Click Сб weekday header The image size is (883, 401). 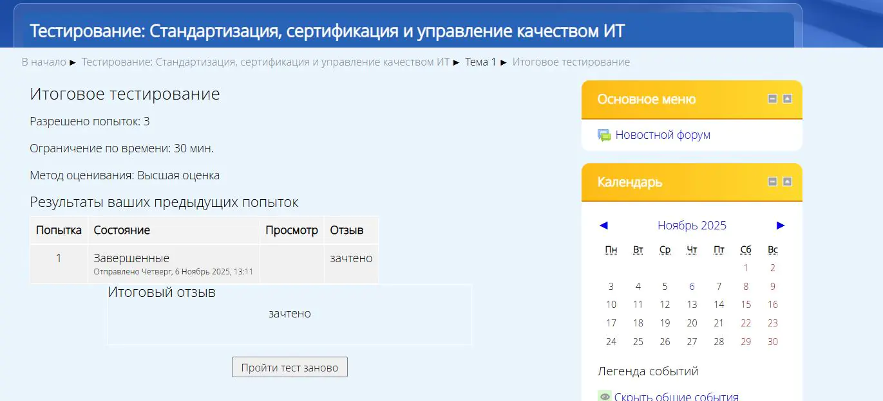pyautogui.click(x=746, y=249)
